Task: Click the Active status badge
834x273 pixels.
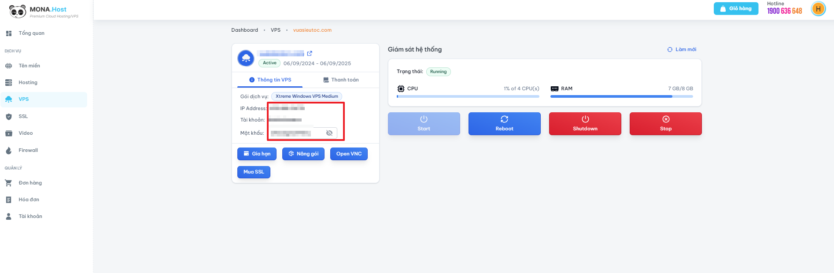Action: tap(269, 63)
